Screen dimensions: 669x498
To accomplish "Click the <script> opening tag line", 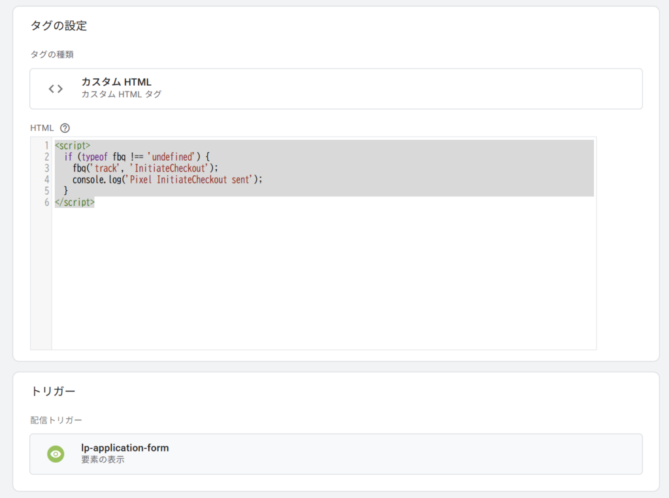I will click(73, 146).
